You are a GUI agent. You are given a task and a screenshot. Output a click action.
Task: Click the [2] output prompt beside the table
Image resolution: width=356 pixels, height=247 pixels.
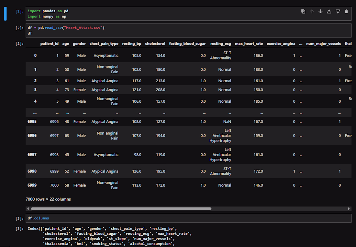19,44
